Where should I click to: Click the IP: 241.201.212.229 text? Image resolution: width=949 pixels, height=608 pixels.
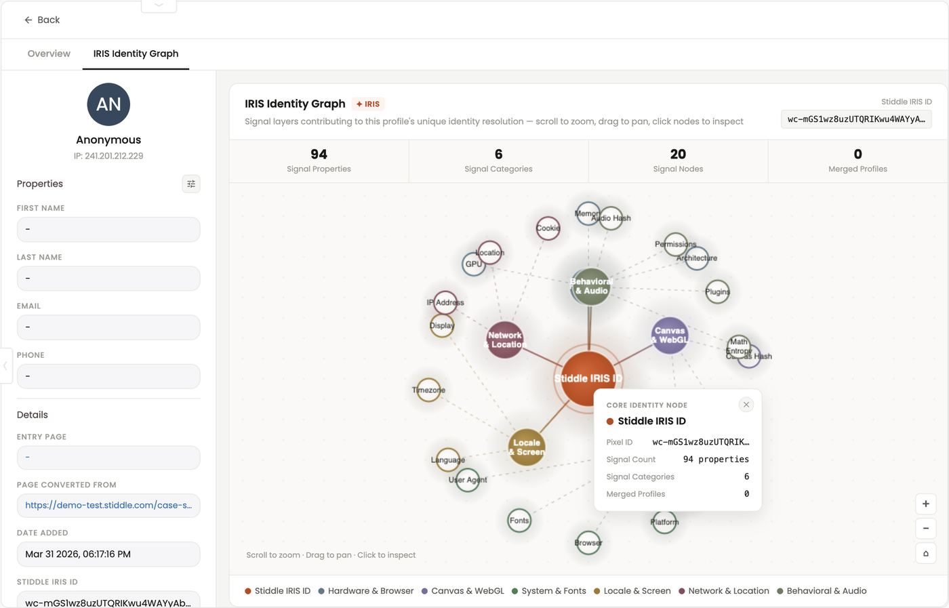(x=108, y=156)
